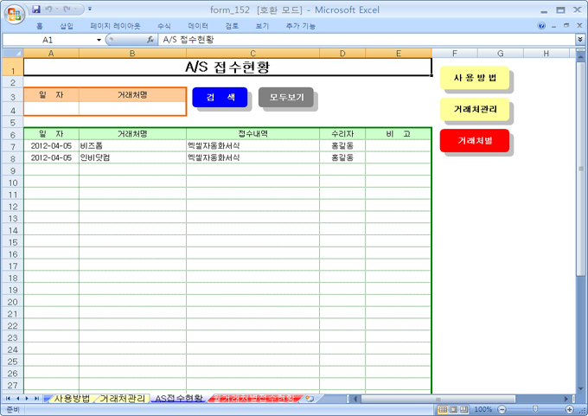Click the zoom slider handle
588x416 pixels.
click(x=535, y=409)
